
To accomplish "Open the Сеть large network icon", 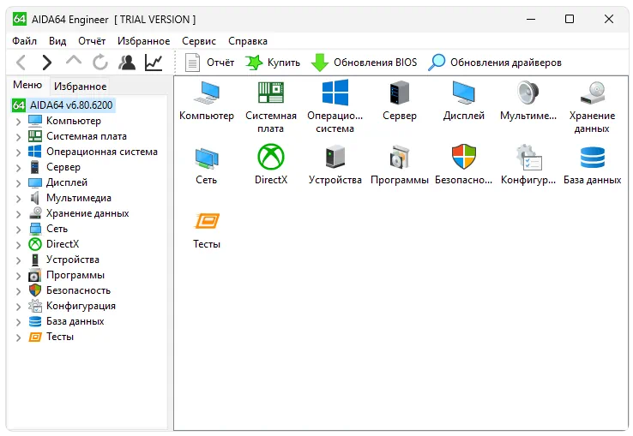I will click(x=207, y=158).
